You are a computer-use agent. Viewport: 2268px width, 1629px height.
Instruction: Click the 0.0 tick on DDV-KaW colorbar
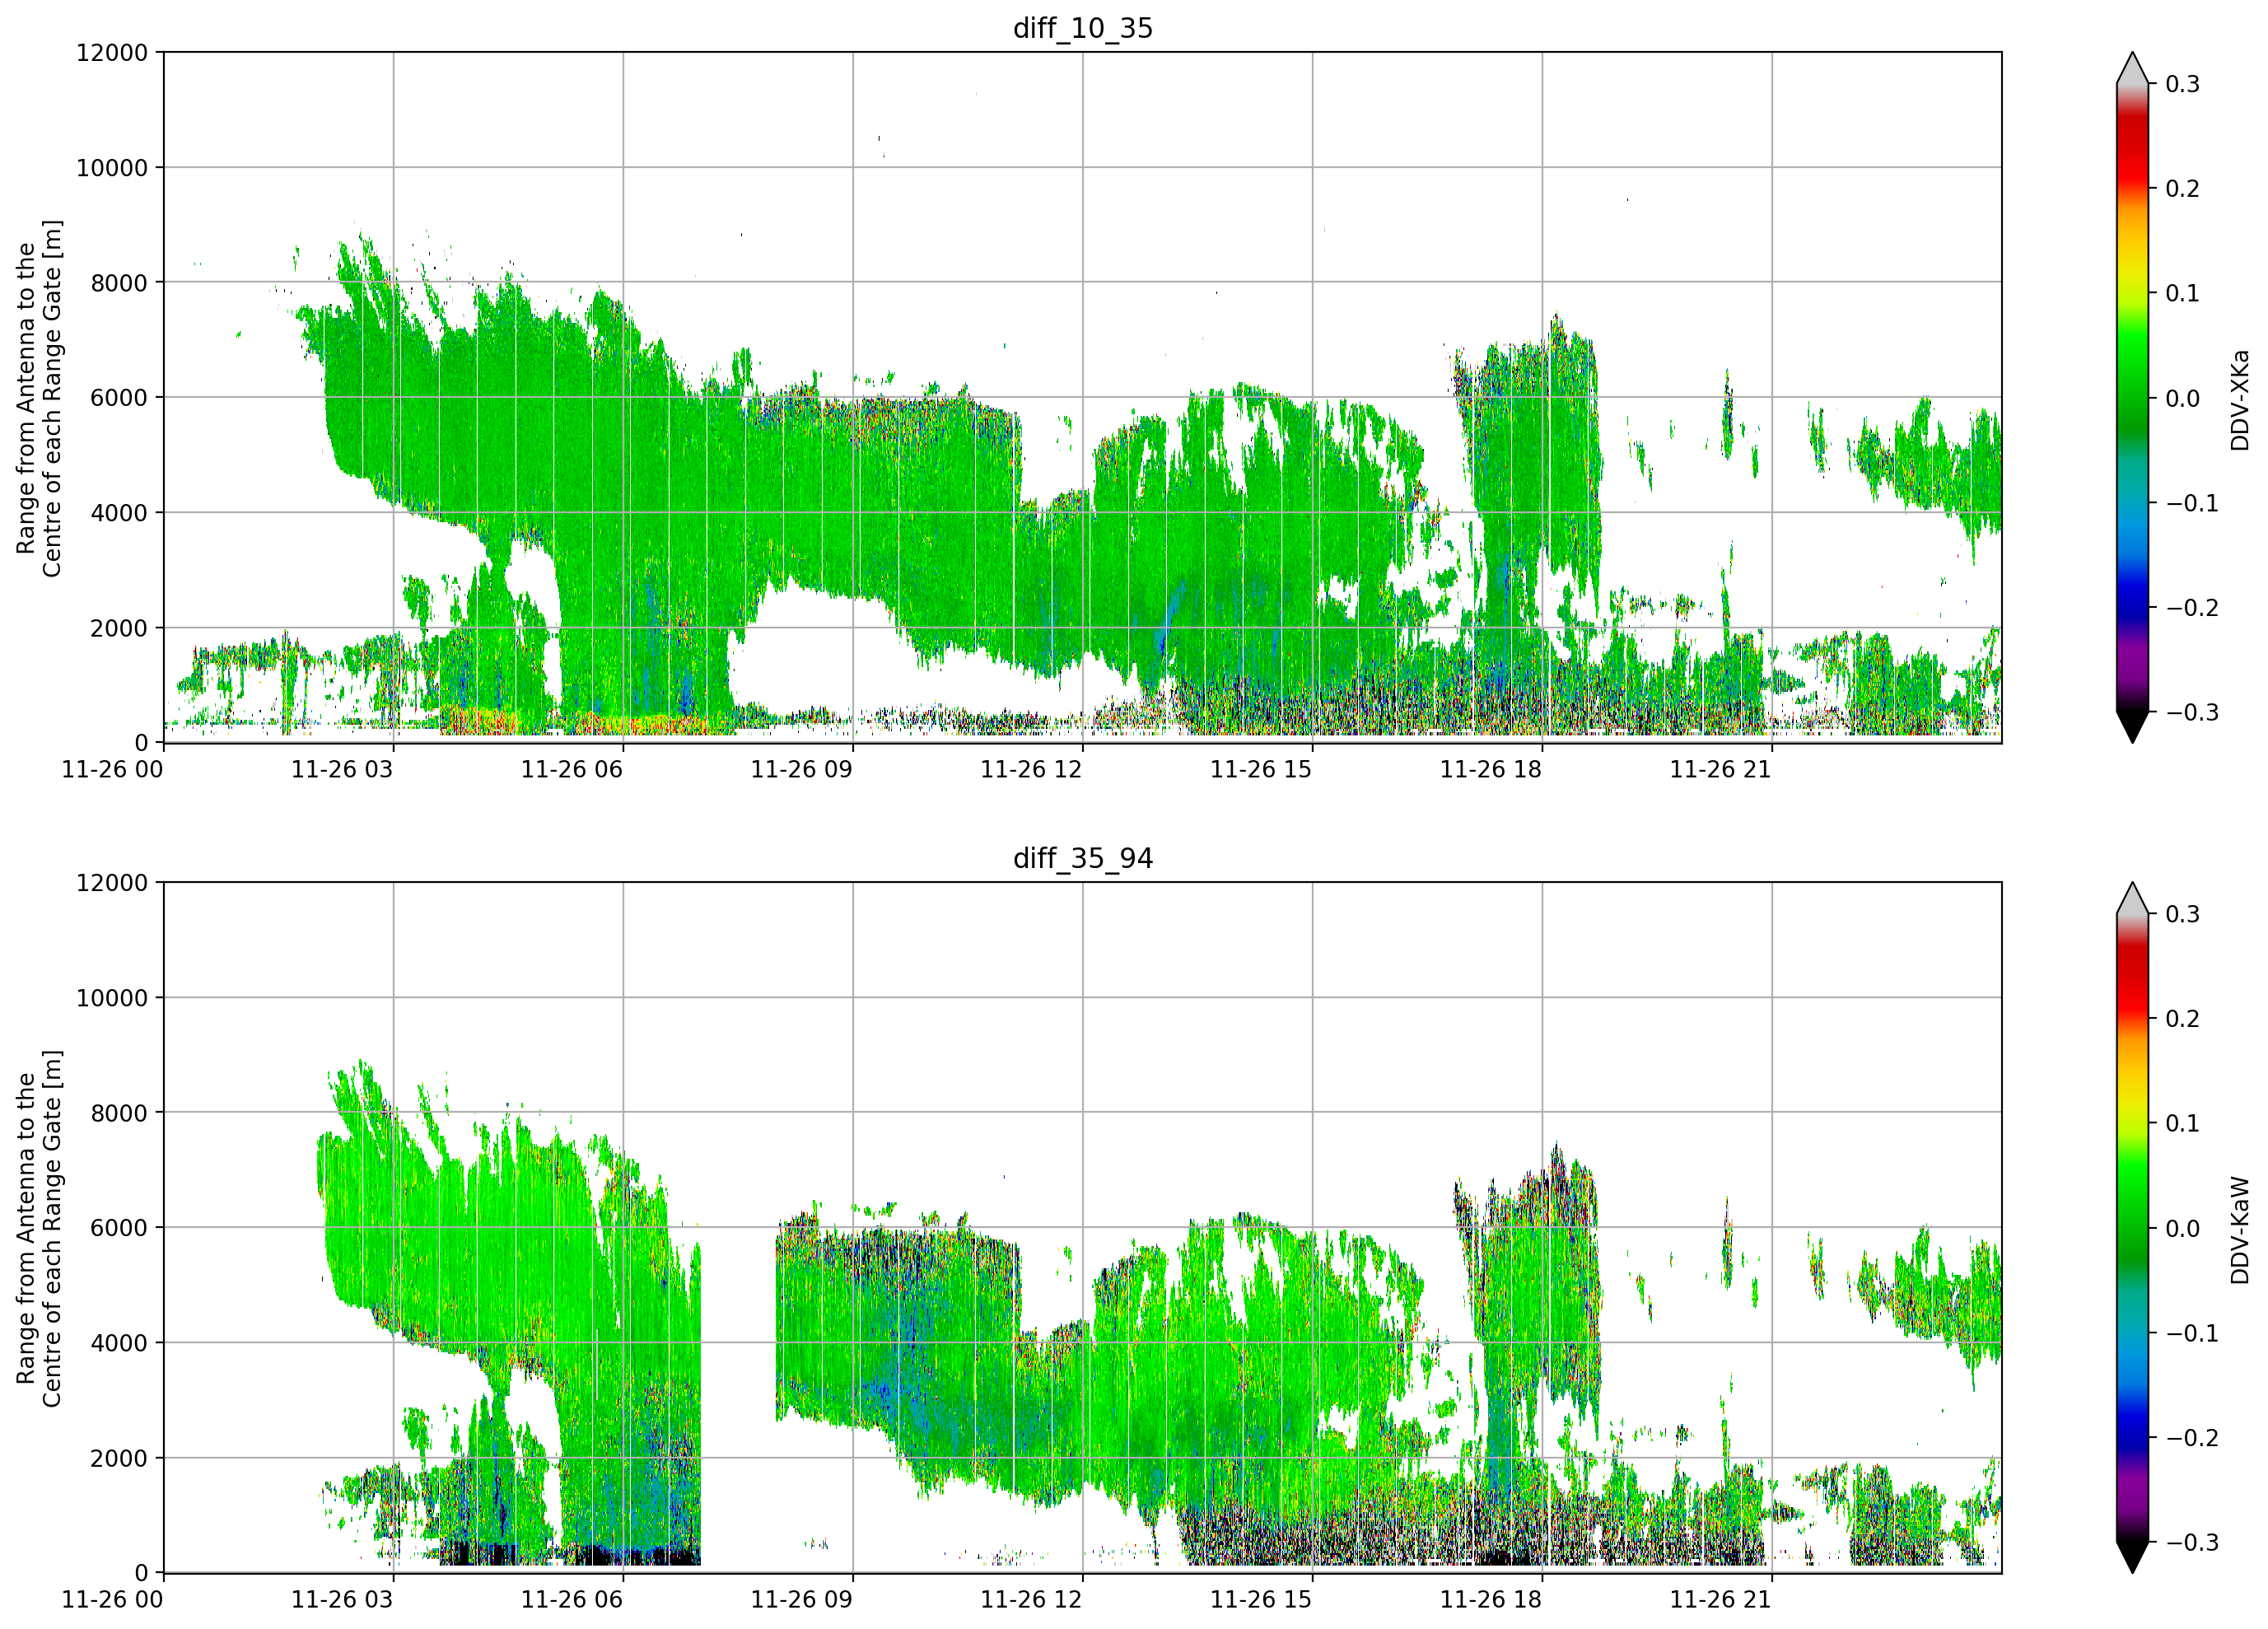[2183, 1228]
